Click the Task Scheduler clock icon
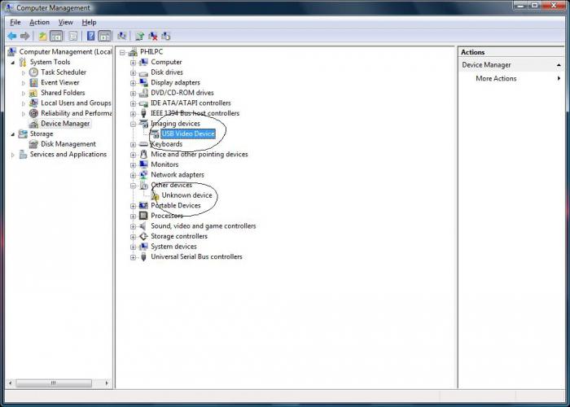The image size is (570, 407). pos(33,72)
